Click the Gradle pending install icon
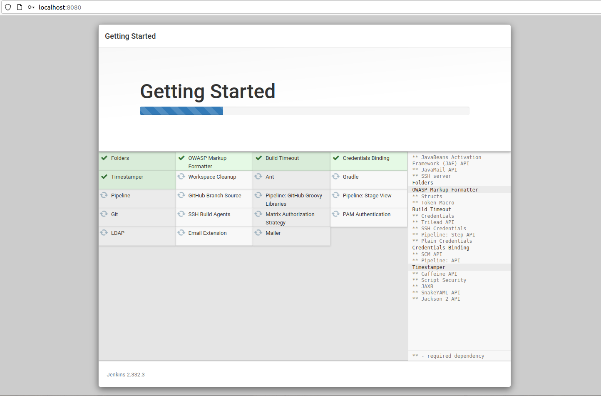The width and height of the screenshot is (601, 396). tap(336, 177)
